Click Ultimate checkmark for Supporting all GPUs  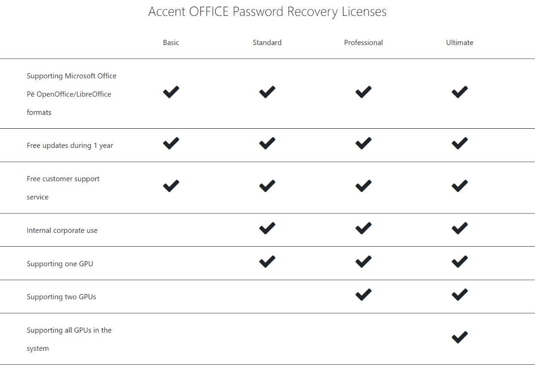pos(460,337)
